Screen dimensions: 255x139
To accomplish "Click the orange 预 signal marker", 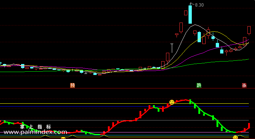I will 73,85.
